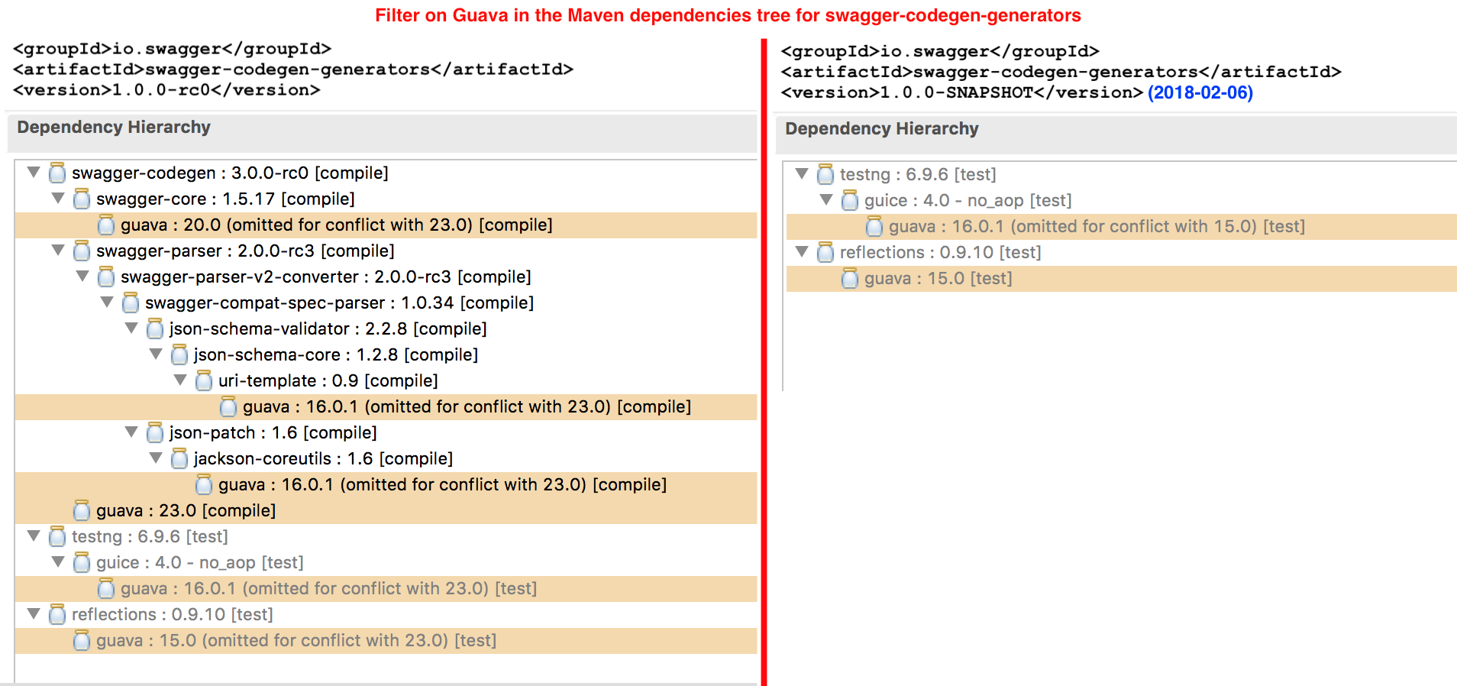This screenshot has width=1457, height=686.
Task: Click jar icon of testng in left tree
Action: pyautogui.click(x=57, y=536)
